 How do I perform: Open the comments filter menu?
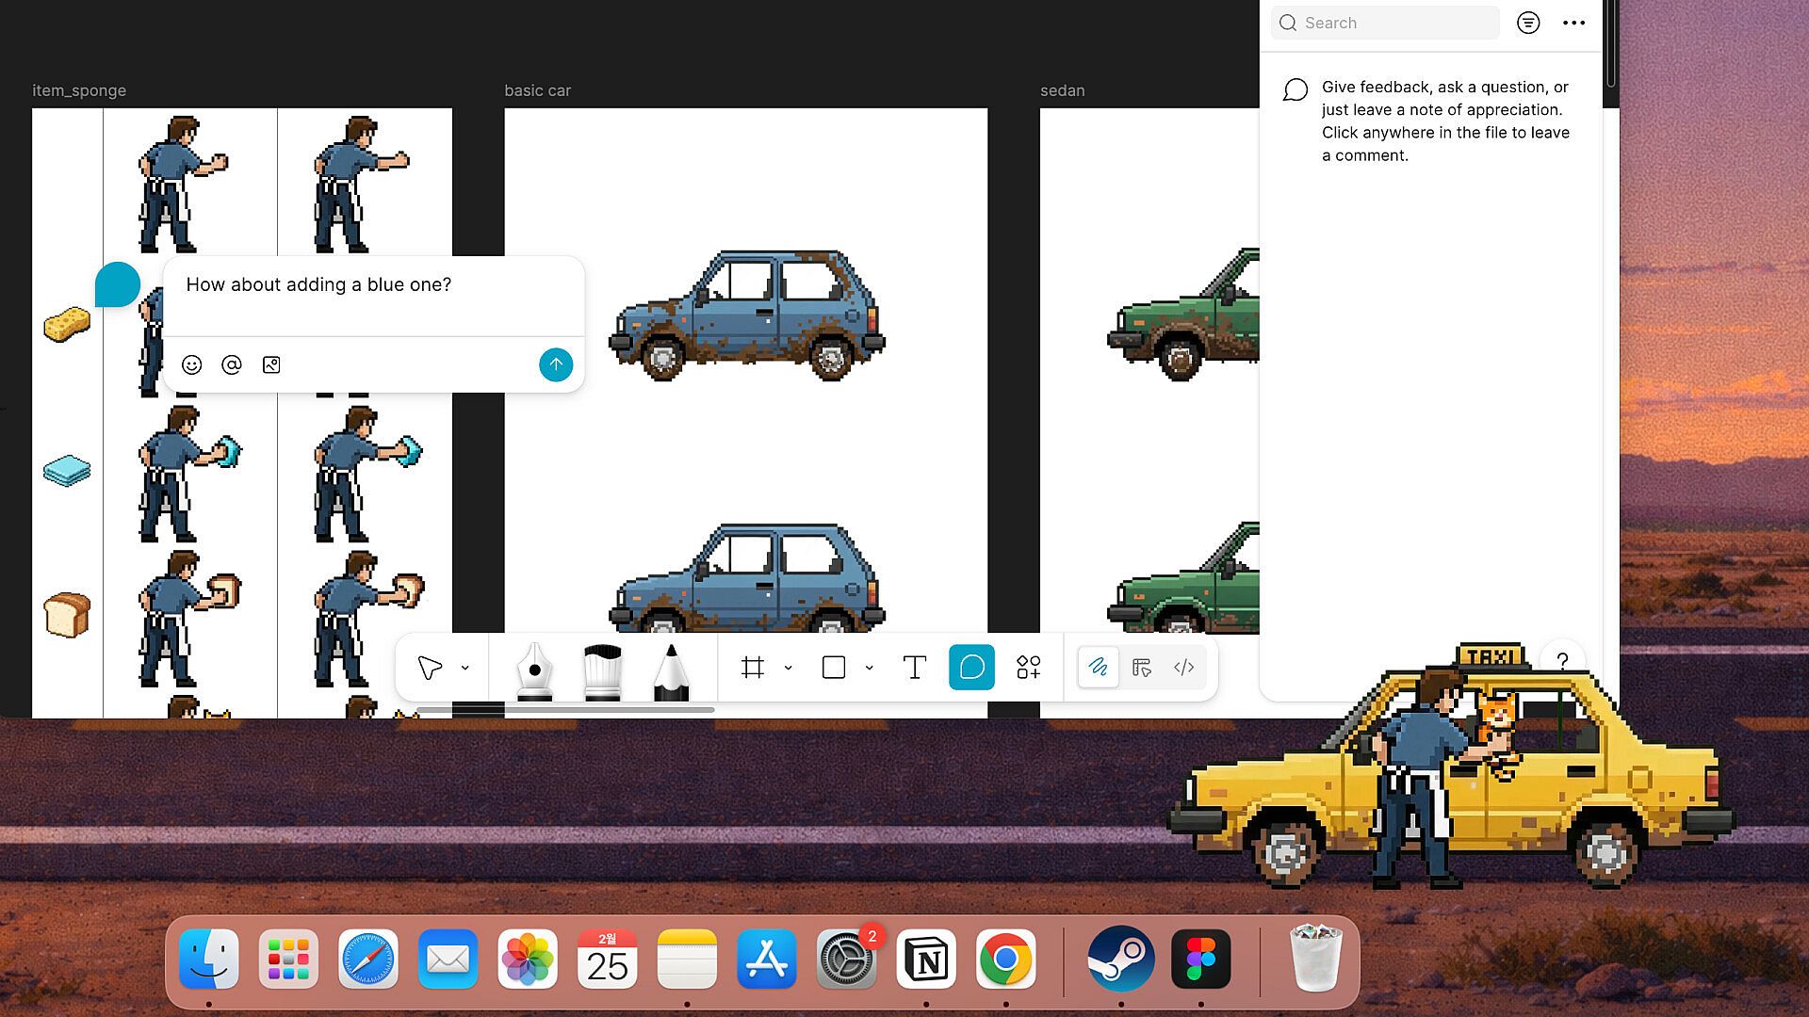[1528, 23]
